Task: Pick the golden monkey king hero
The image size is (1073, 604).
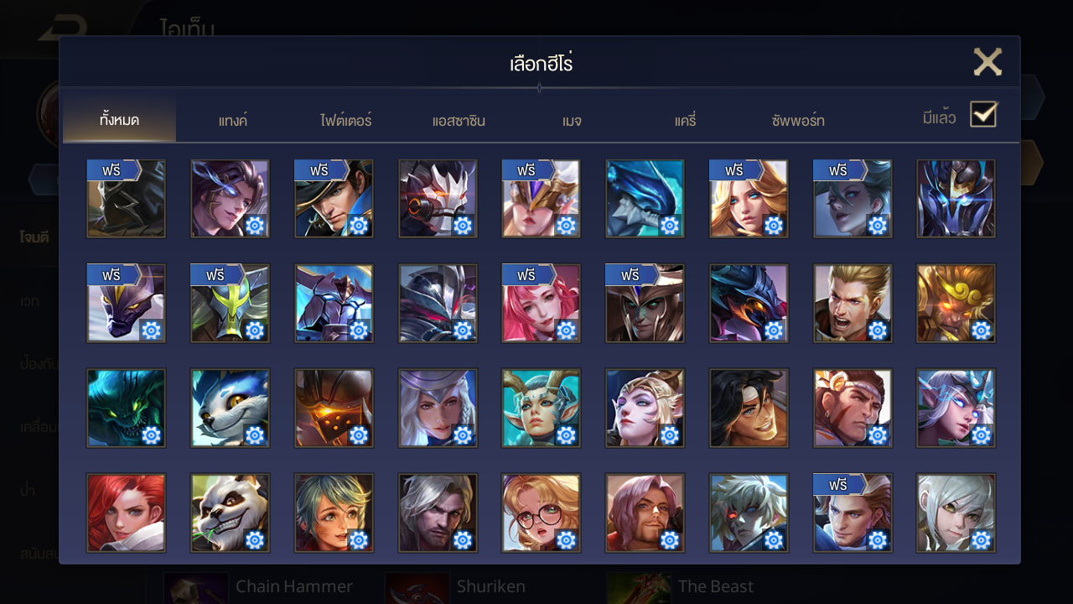Action: pyautogui.click(x=956, y=303)
